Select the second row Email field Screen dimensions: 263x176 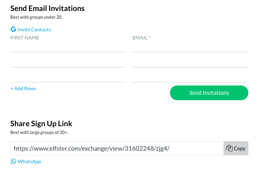click(x=190, y=62)
